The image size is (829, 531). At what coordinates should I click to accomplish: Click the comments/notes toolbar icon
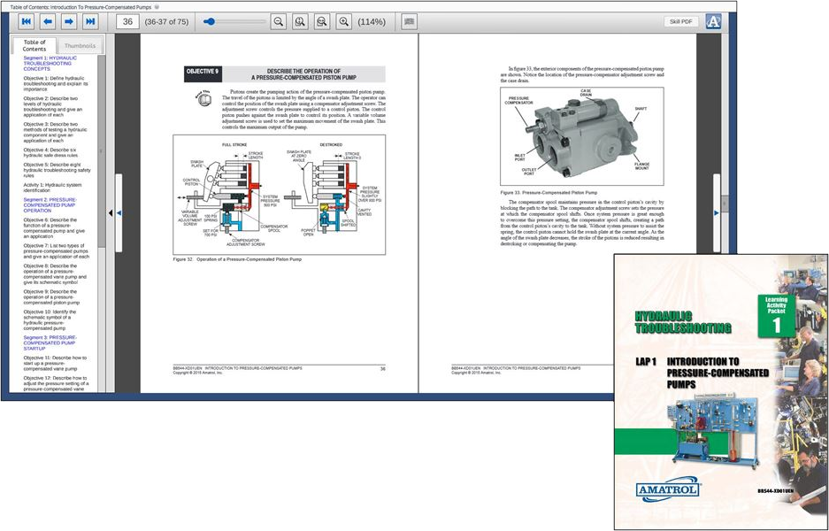click(410, 22)
